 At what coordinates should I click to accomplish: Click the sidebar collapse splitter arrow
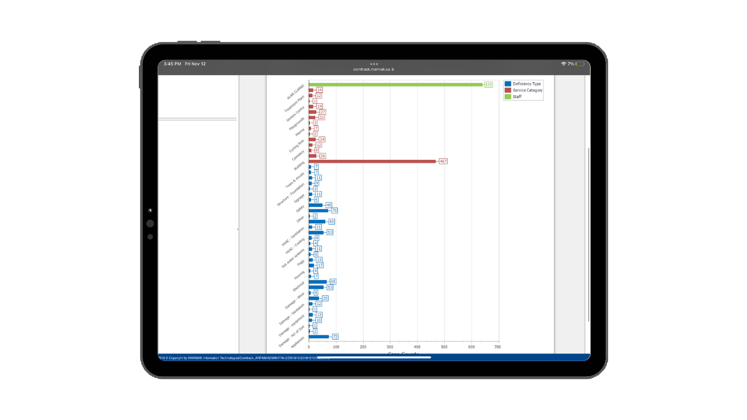point(238,229)
